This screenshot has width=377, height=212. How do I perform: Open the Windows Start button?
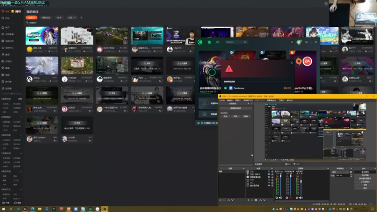click(x=3, y=209)
